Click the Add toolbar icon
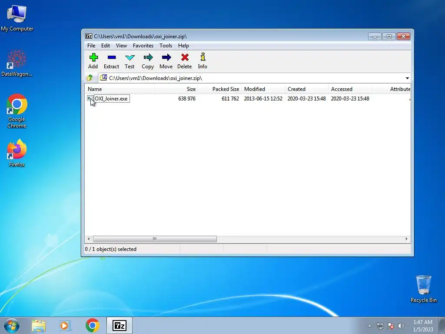The height and width of the screenshot is (334, 445). (x=93, y=61)
